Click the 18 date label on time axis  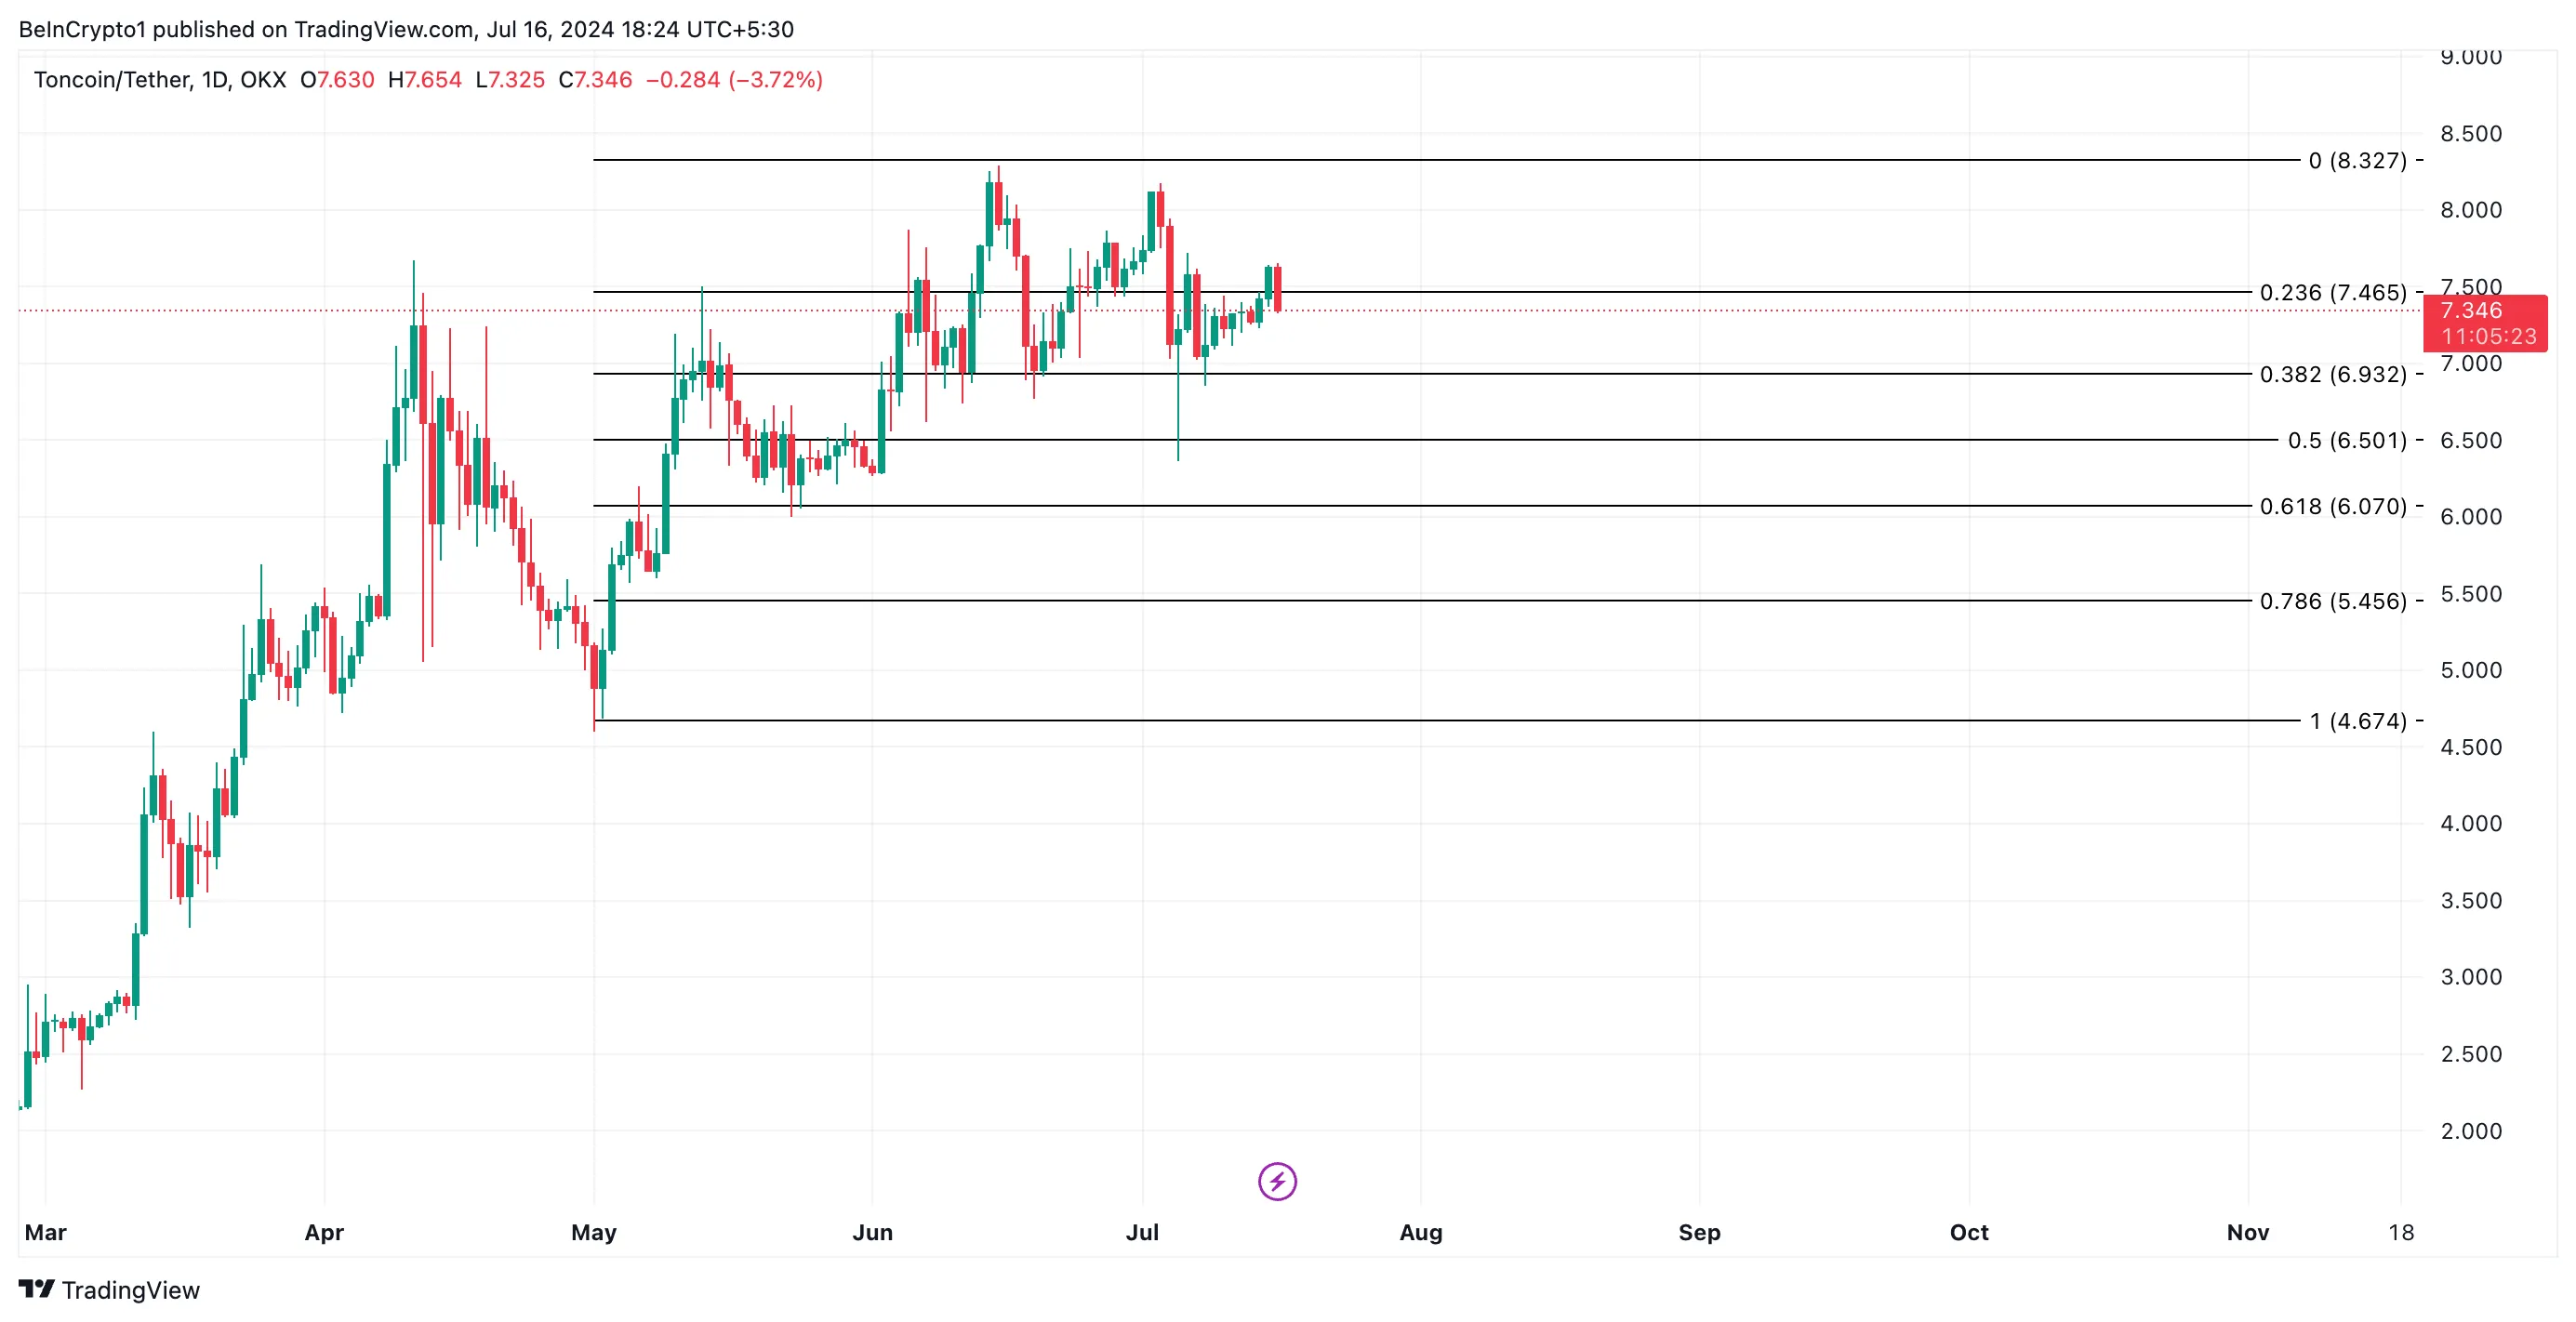click(2401, 1232)
